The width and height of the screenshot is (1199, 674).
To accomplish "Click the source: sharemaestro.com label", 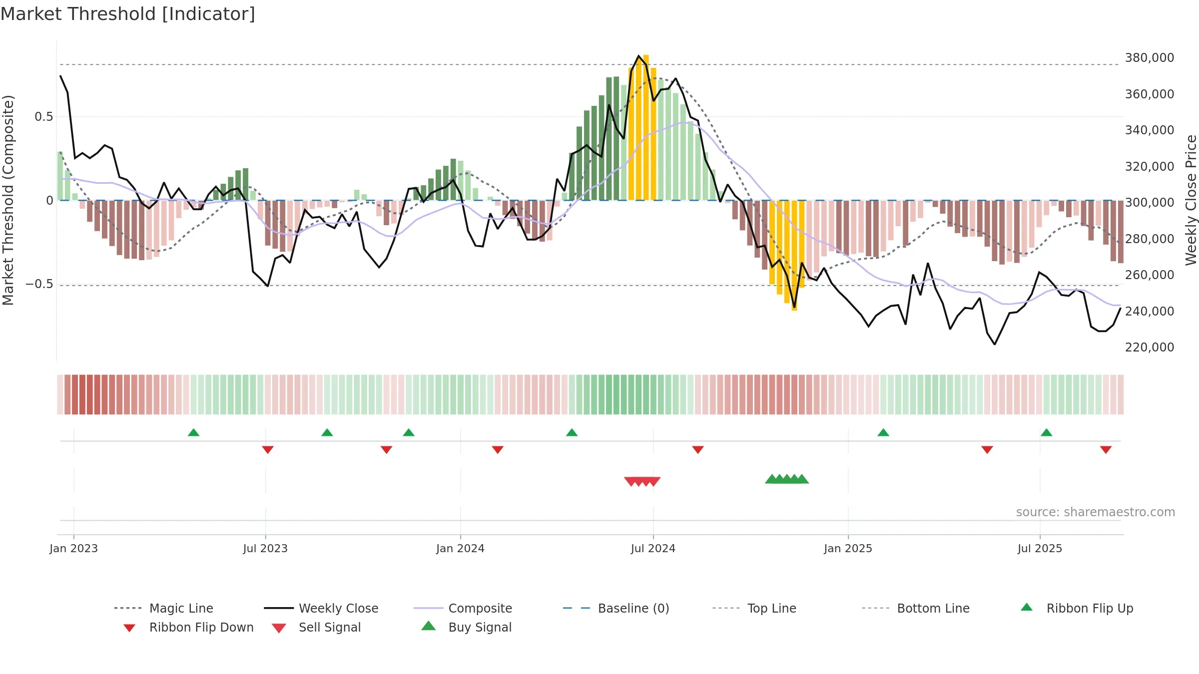I will coord(1096,512).
